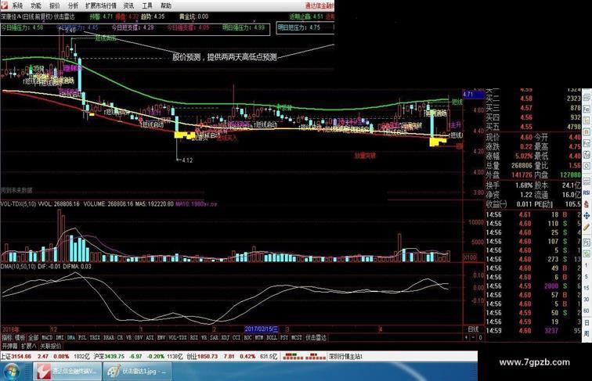The width and height of the screenshot is (592, 381).
Task: Open the 帮助 menu
Action: pyautogui.click(x=166, y=5)
